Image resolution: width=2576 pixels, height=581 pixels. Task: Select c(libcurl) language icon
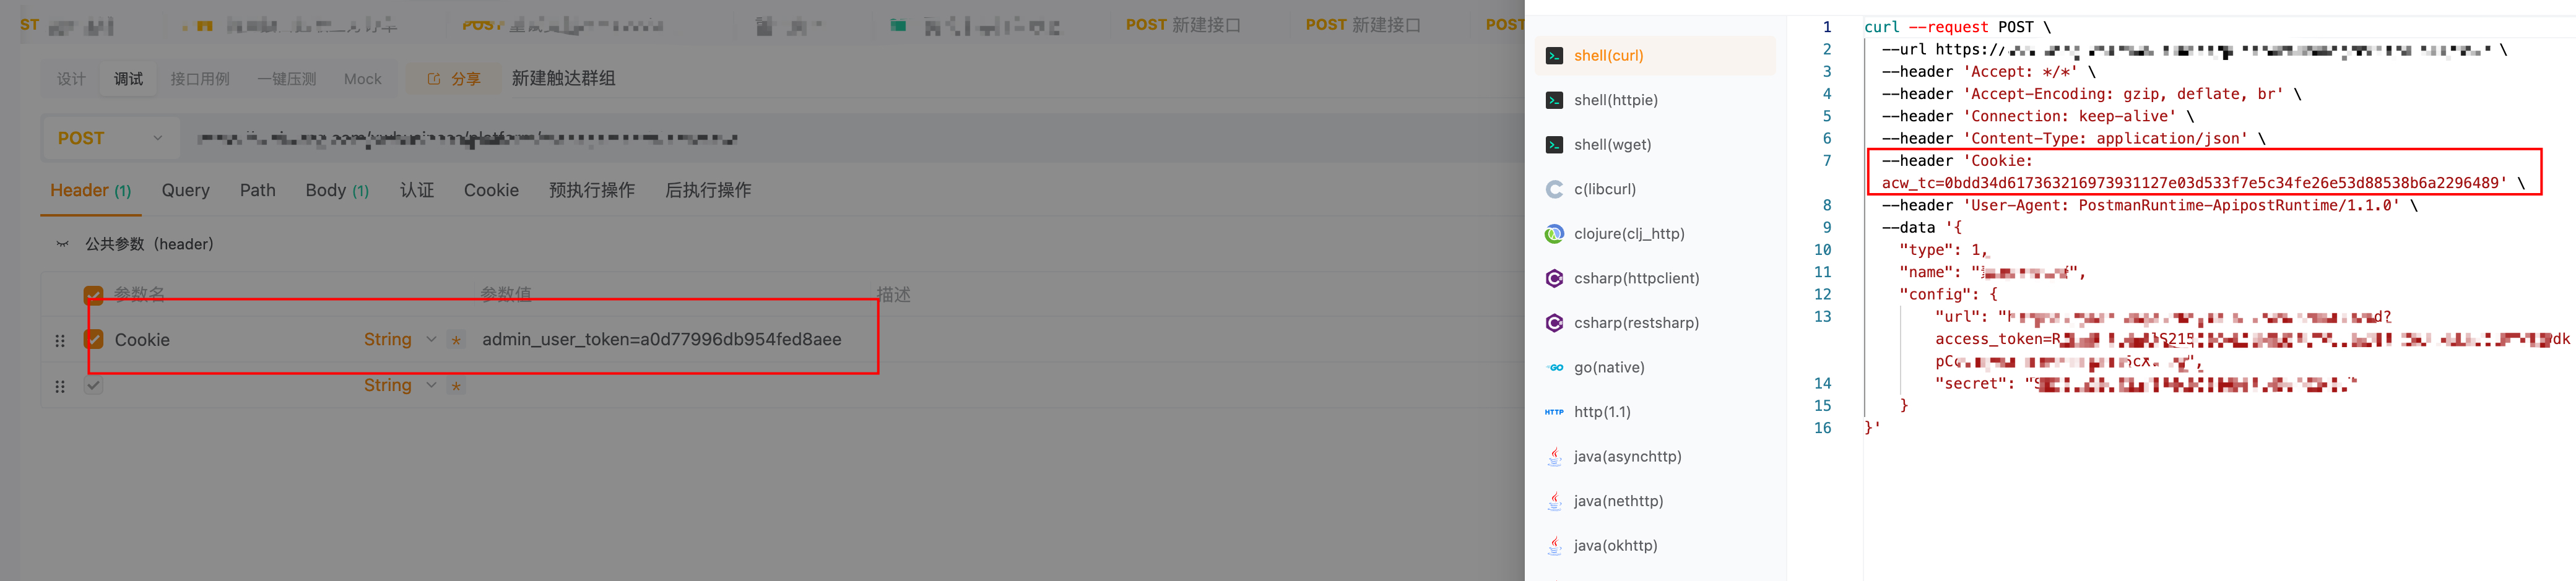(1554, 189)
